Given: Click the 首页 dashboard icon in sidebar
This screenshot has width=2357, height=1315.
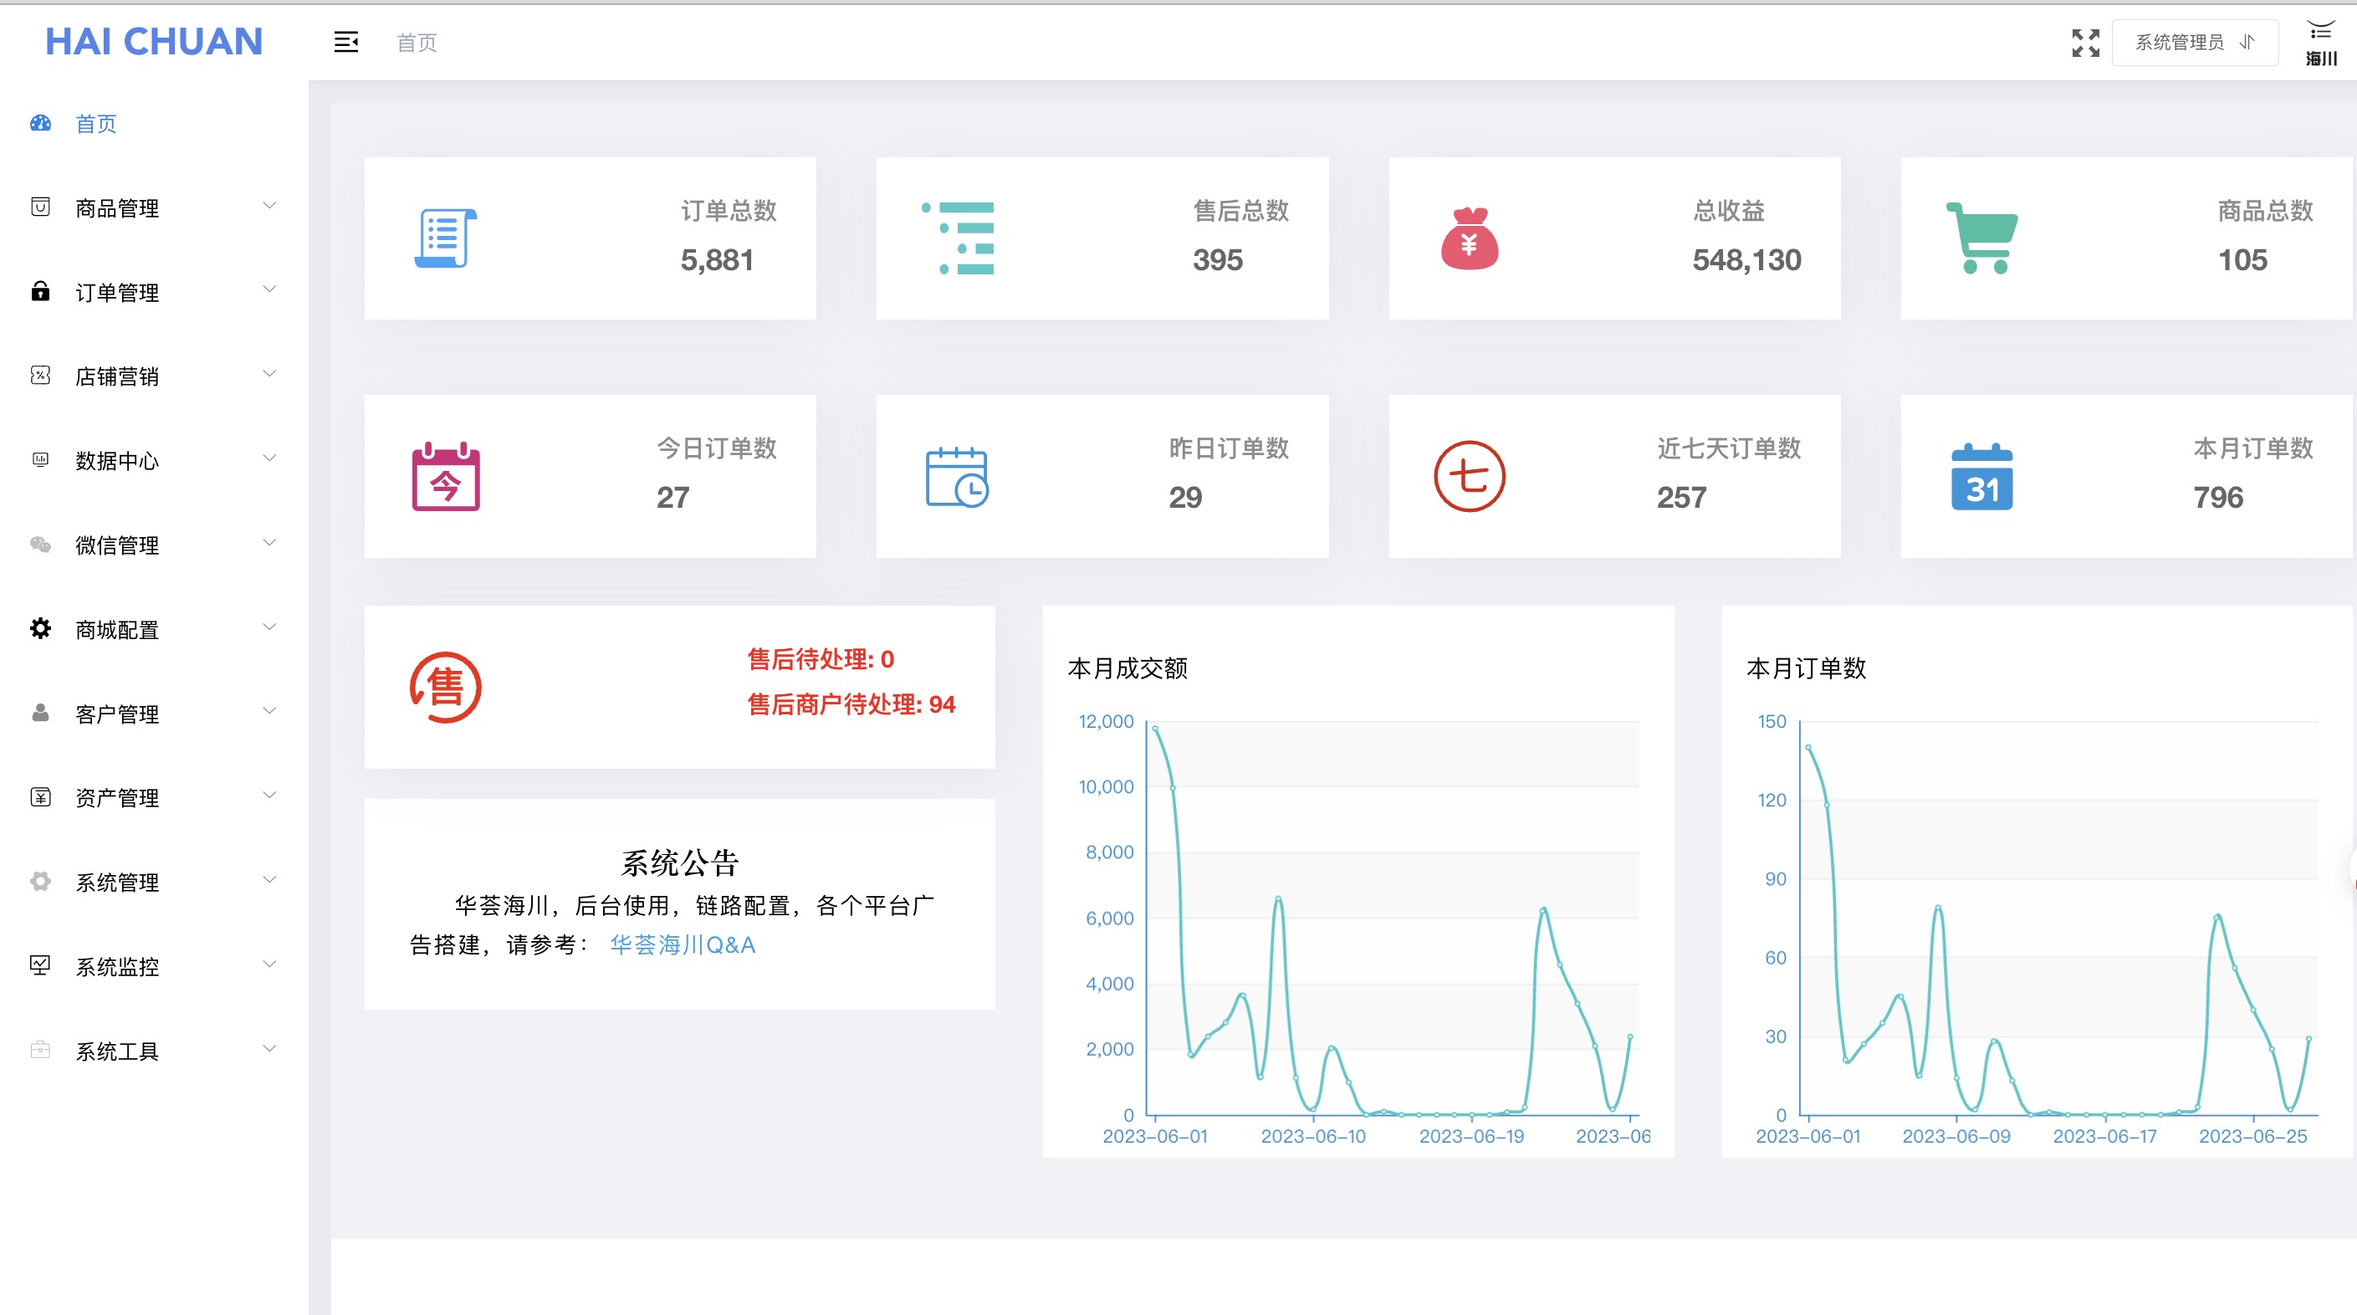Looking at the screenshot, I should 40,123.
